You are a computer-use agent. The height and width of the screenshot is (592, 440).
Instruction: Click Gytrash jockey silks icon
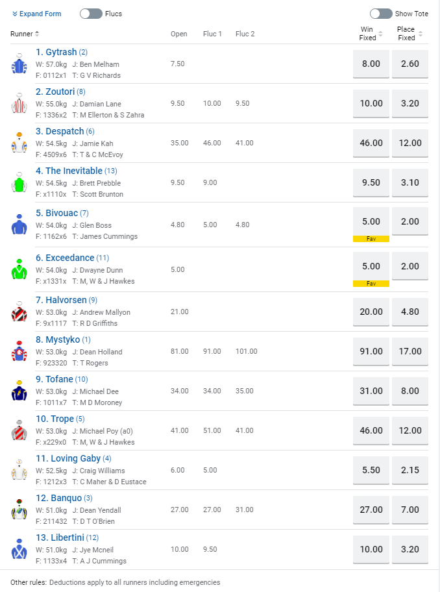(19, 64)
